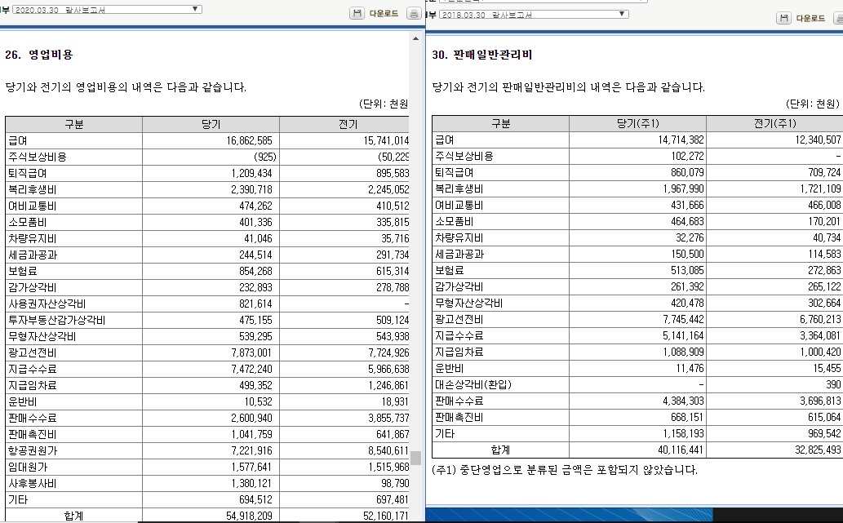Click the value 102,272
This screenshot has height=523, width=843.
[x=688, y=156]
